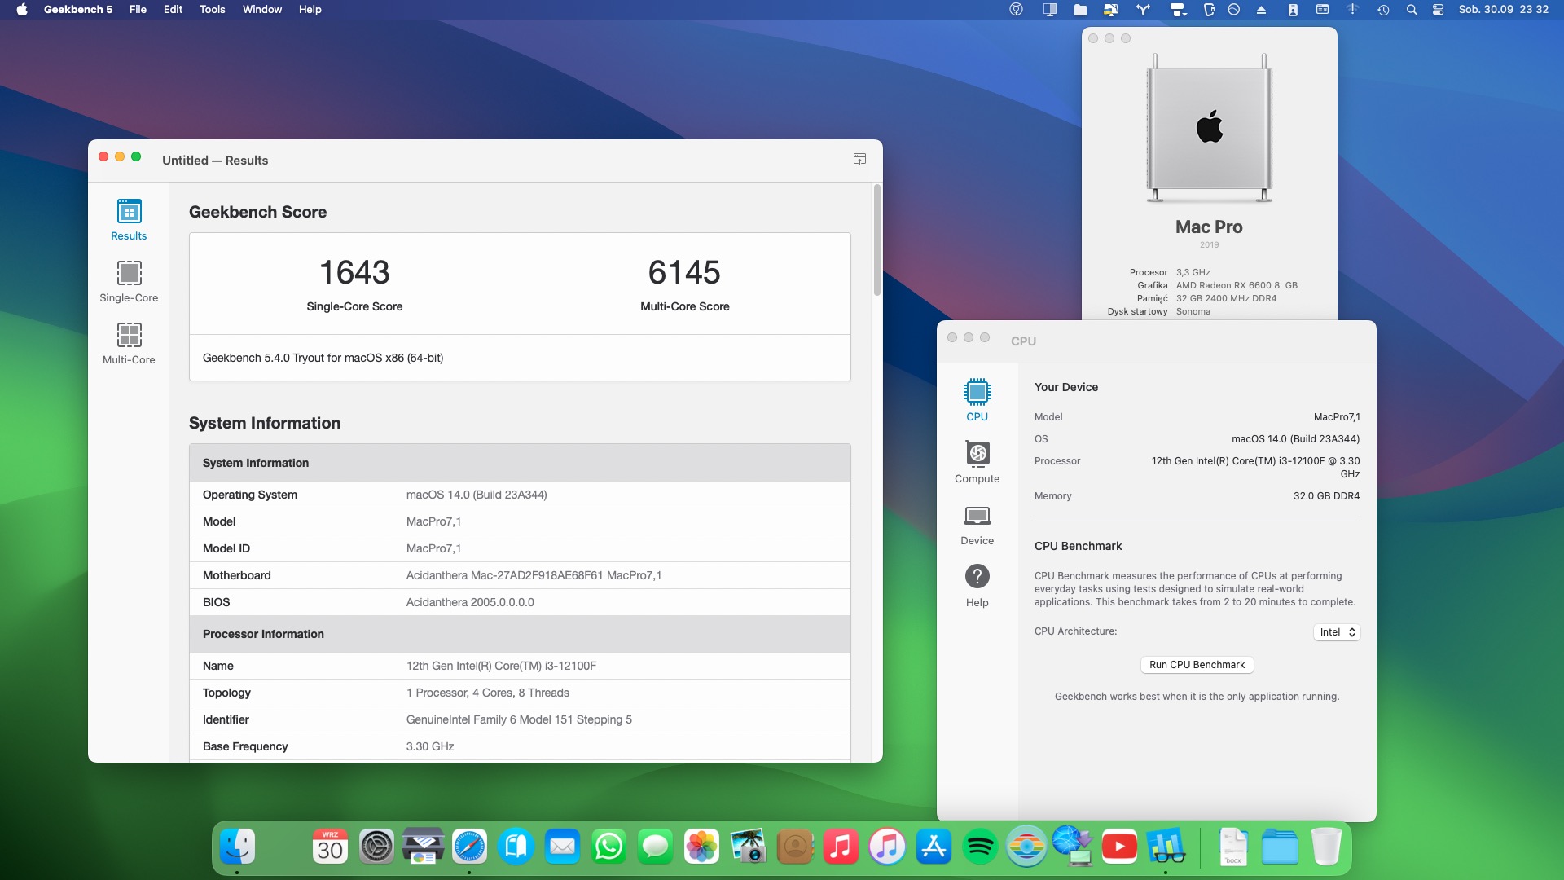This screenshot has height=880, width=1564.
Task: Open System Settings from the dock
Action: (x=376, y=847)
